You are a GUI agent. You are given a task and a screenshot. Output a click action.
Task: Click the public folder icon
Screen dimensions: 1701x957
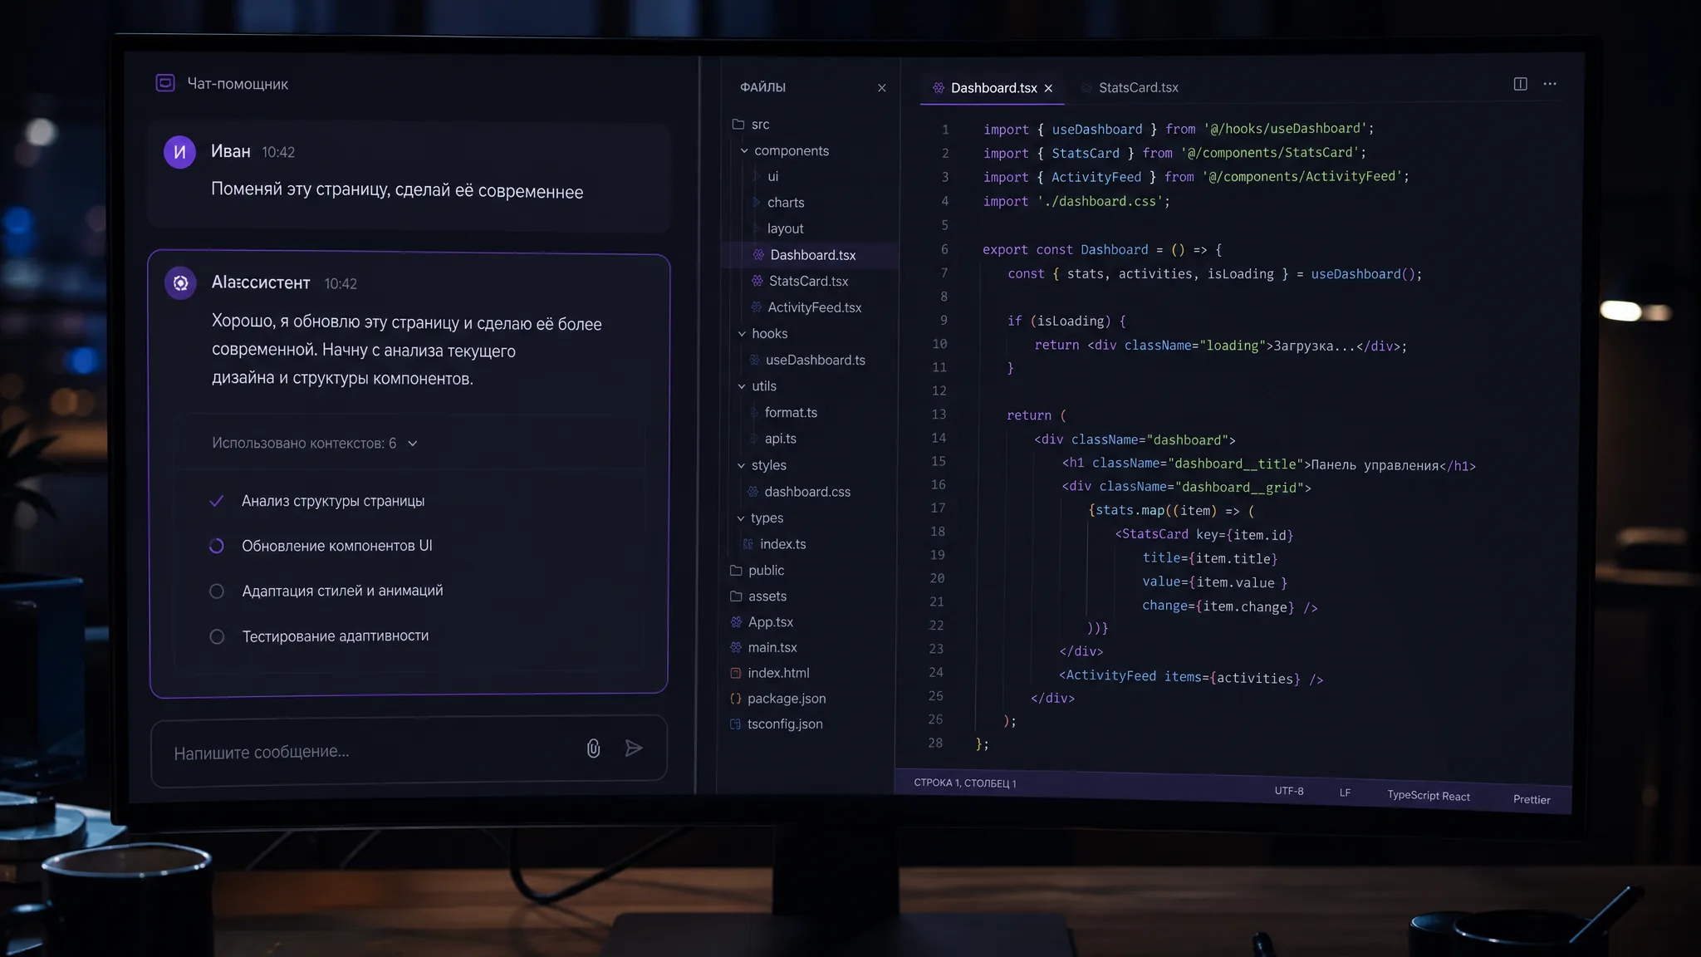tap(736, 571)
